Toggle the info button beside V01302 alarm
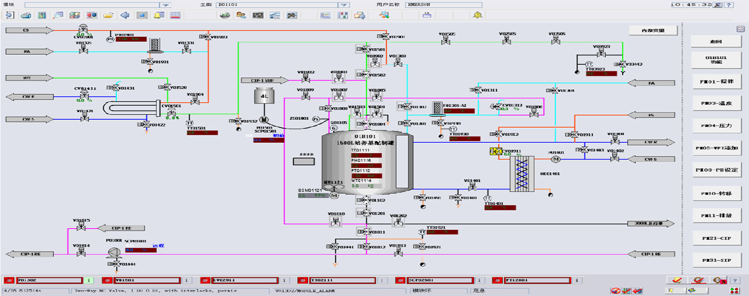Viewport: 749px width, 296px height. click(89, 280)
